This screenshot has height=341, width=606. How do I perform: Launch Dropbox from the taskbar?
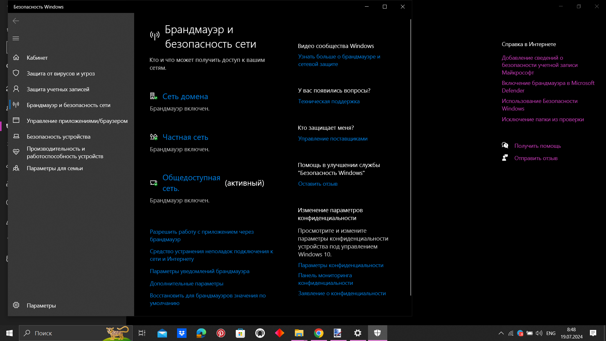point(182,333)
